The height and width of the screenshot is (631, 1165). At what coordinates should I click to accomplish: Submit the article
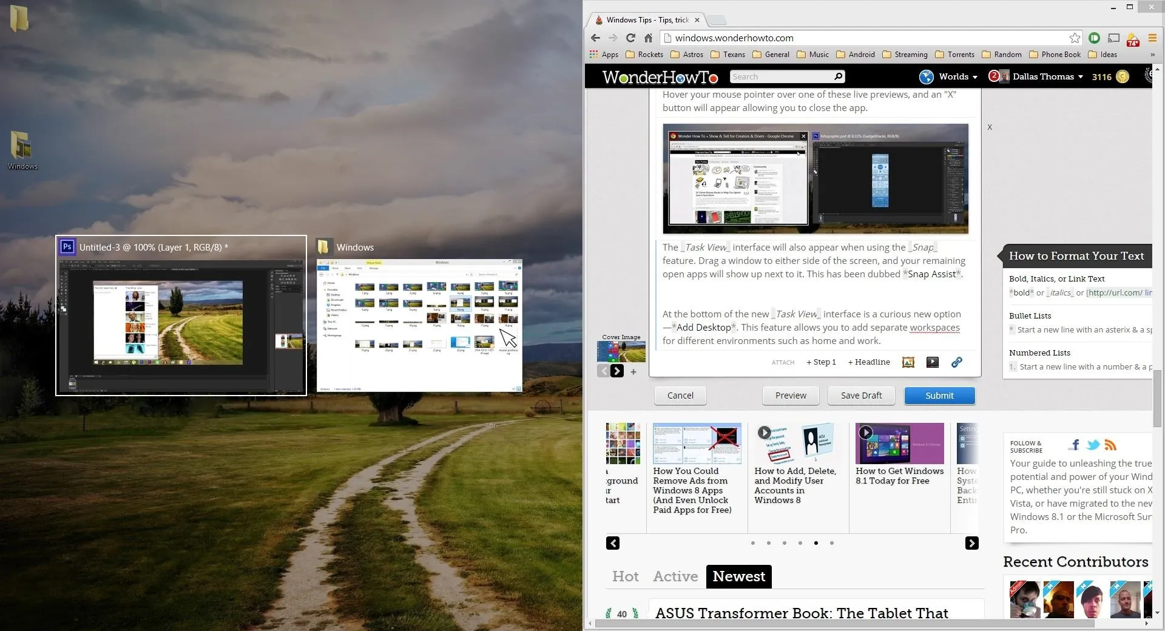pos(939,396)
